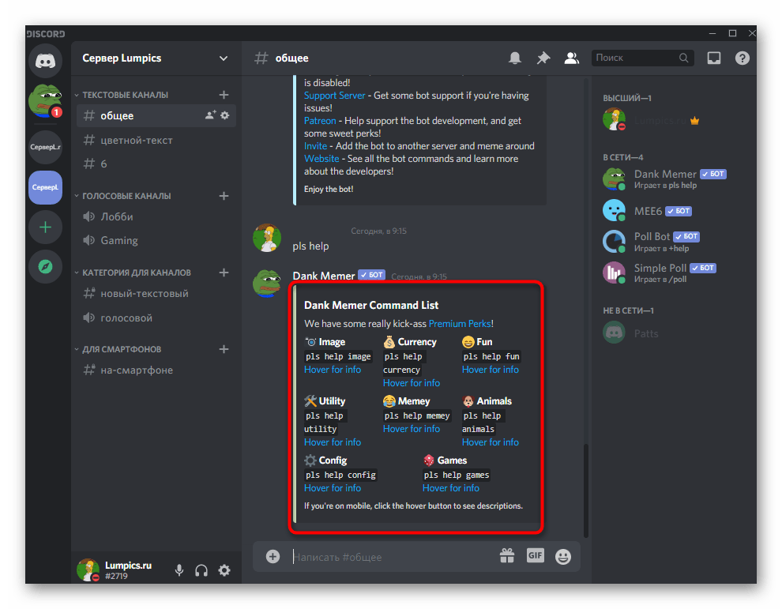This screenshot has height=609, width=782.
Task: Click the Support Server link
Action: coord(335,96)
